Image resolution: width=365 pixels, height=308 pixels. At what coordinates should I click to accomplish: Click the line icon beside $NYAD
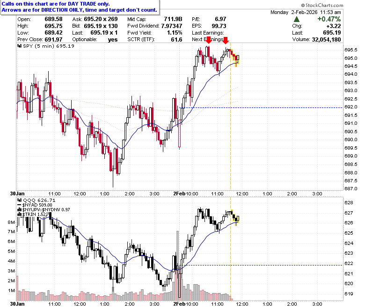tap(19, 205)
